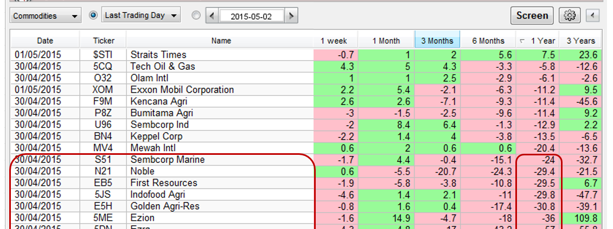
Task: Click the sort indicator on 1 Year column
Action: (522, 41)
